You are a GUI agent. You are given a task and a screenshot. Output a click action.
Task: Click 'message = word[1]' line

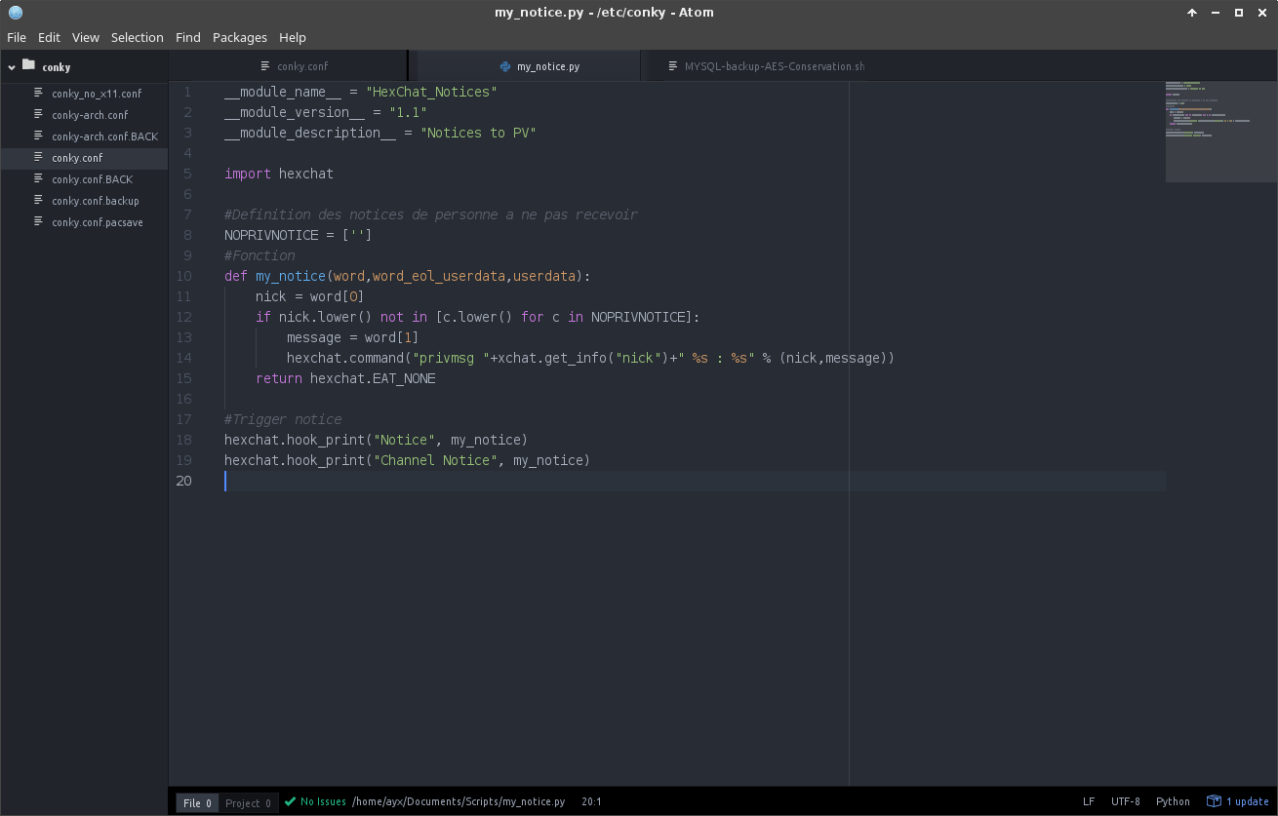[x=353, y=337]
